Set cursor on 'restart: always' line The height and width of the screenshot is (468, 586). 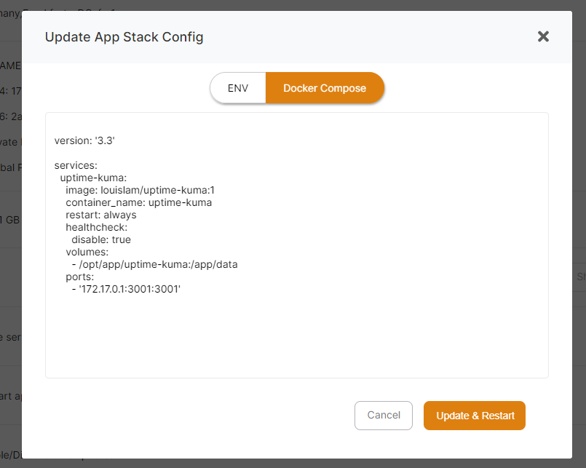tap(100, 215)
